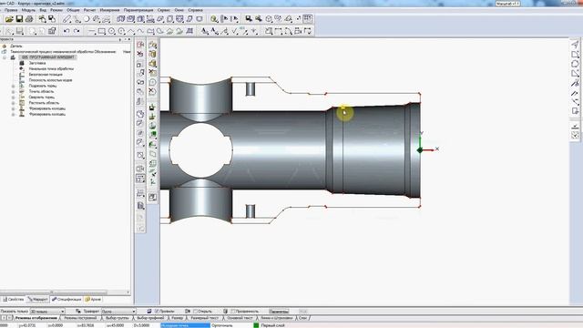The image size is (583, 328).
Task: Switch to the Архив tab
Action: pos(93,299)
